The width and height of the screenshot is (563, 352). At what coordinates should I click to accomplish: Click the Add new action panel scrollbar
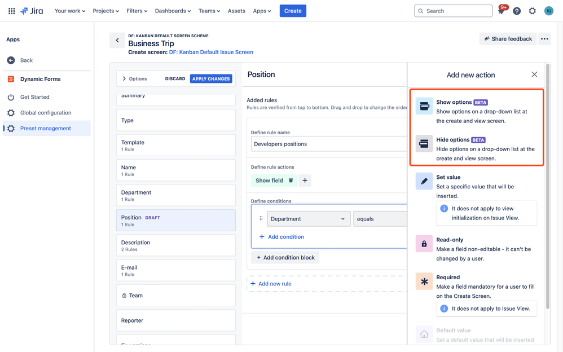548,186
